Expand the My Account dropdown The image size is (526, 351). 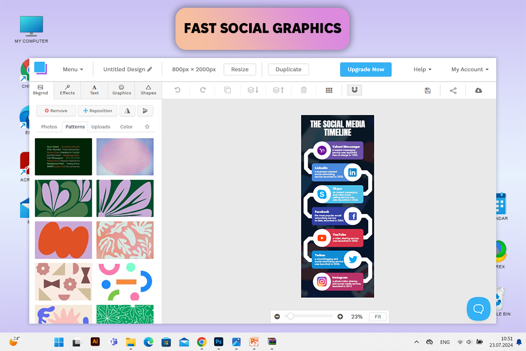469,69
